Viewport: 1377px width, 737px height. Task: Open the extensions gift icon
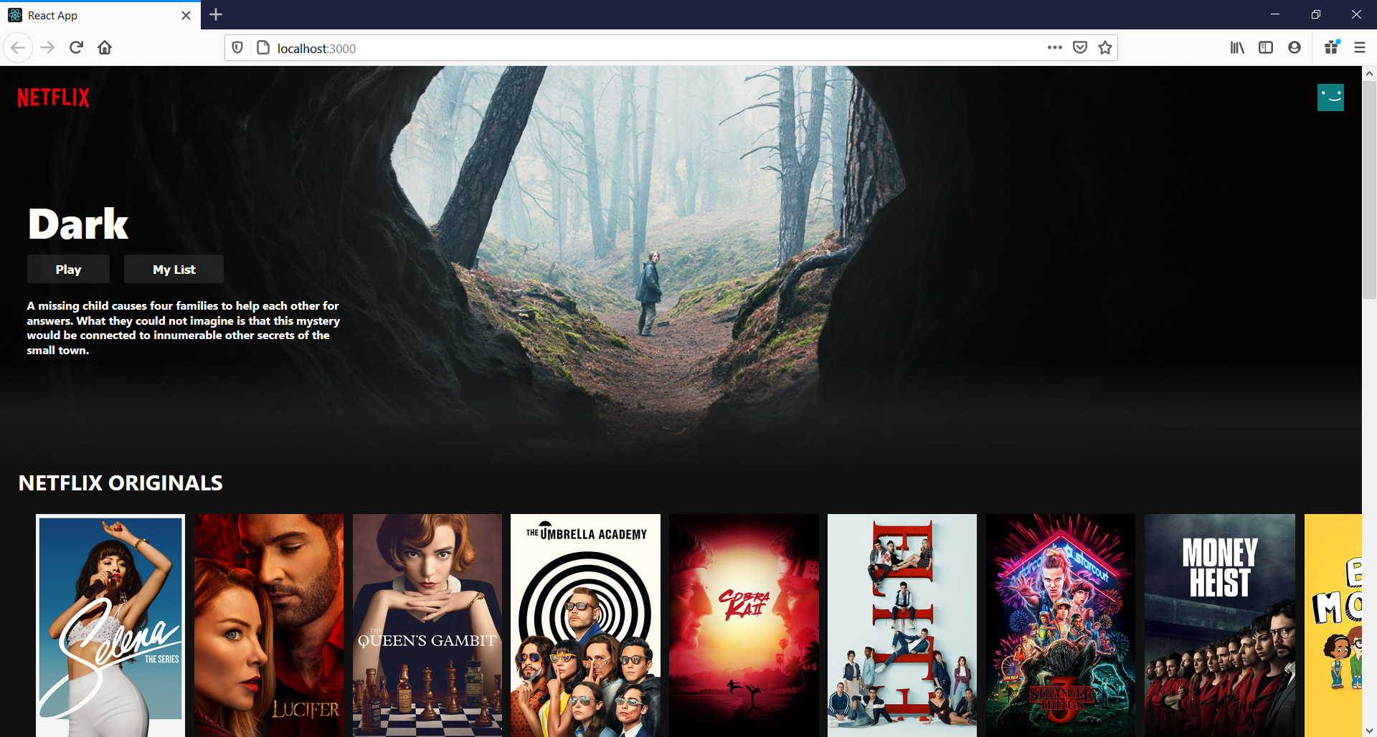coord(1332,48)
